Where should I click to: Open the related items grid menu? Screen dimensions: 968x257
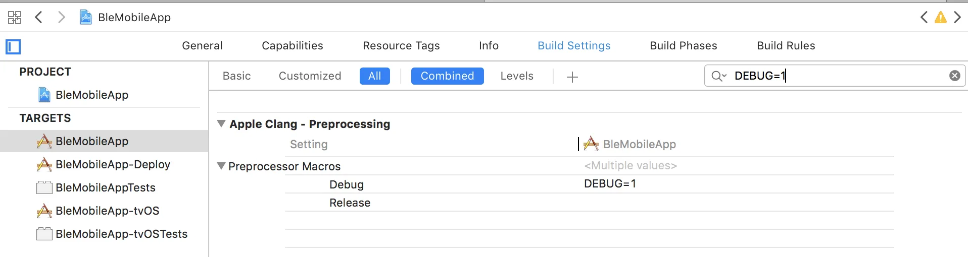pos(15,18)
